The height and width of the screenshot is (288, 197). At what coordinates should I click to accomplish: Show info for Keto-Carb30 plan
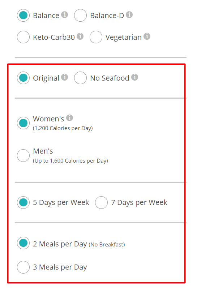[x=80, y=36]
